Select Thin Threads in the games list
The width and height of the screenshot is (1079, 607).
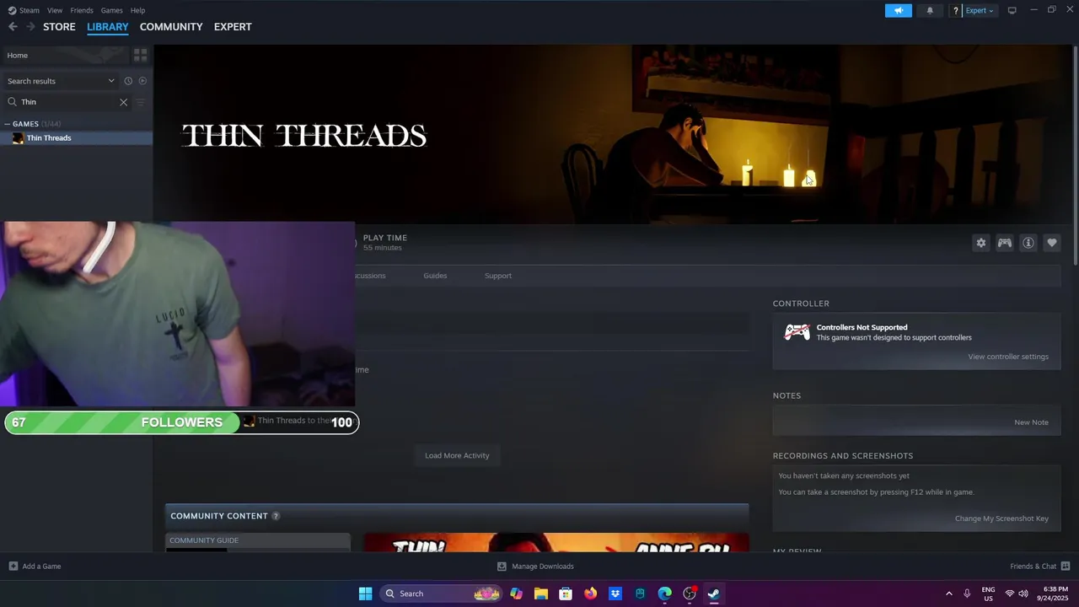76,138
